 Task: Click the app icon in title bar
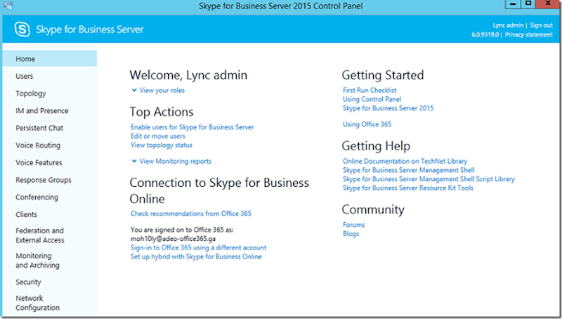(x=8, y=6)
